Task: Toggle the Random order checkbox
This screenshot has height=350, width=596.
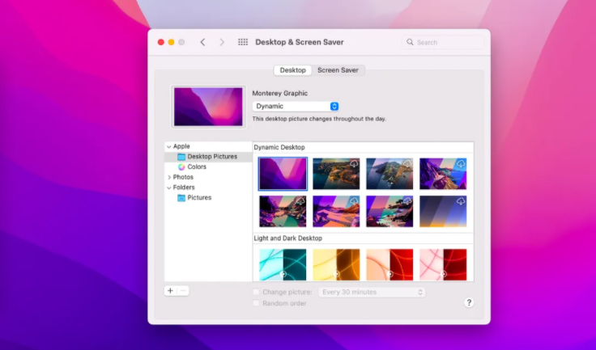Action: (256, 303)
